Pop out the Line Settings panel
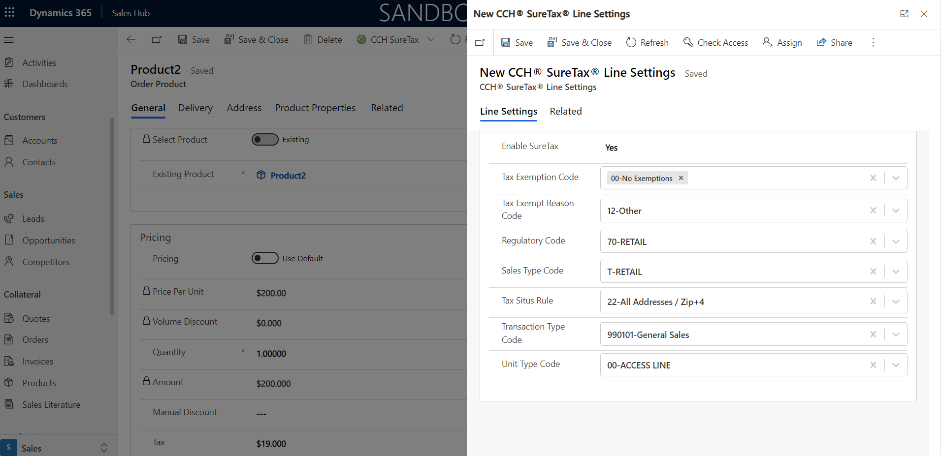The height and width of the screenshot is (456, 941). [x=904, y=14]
